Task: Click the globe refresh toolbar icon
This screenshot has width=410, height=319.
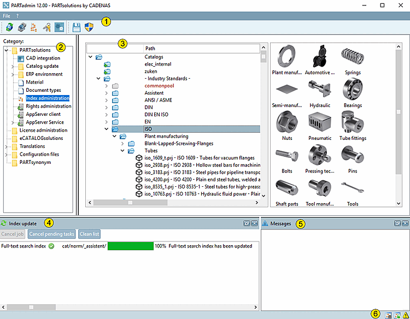Action: coord(9,27)
